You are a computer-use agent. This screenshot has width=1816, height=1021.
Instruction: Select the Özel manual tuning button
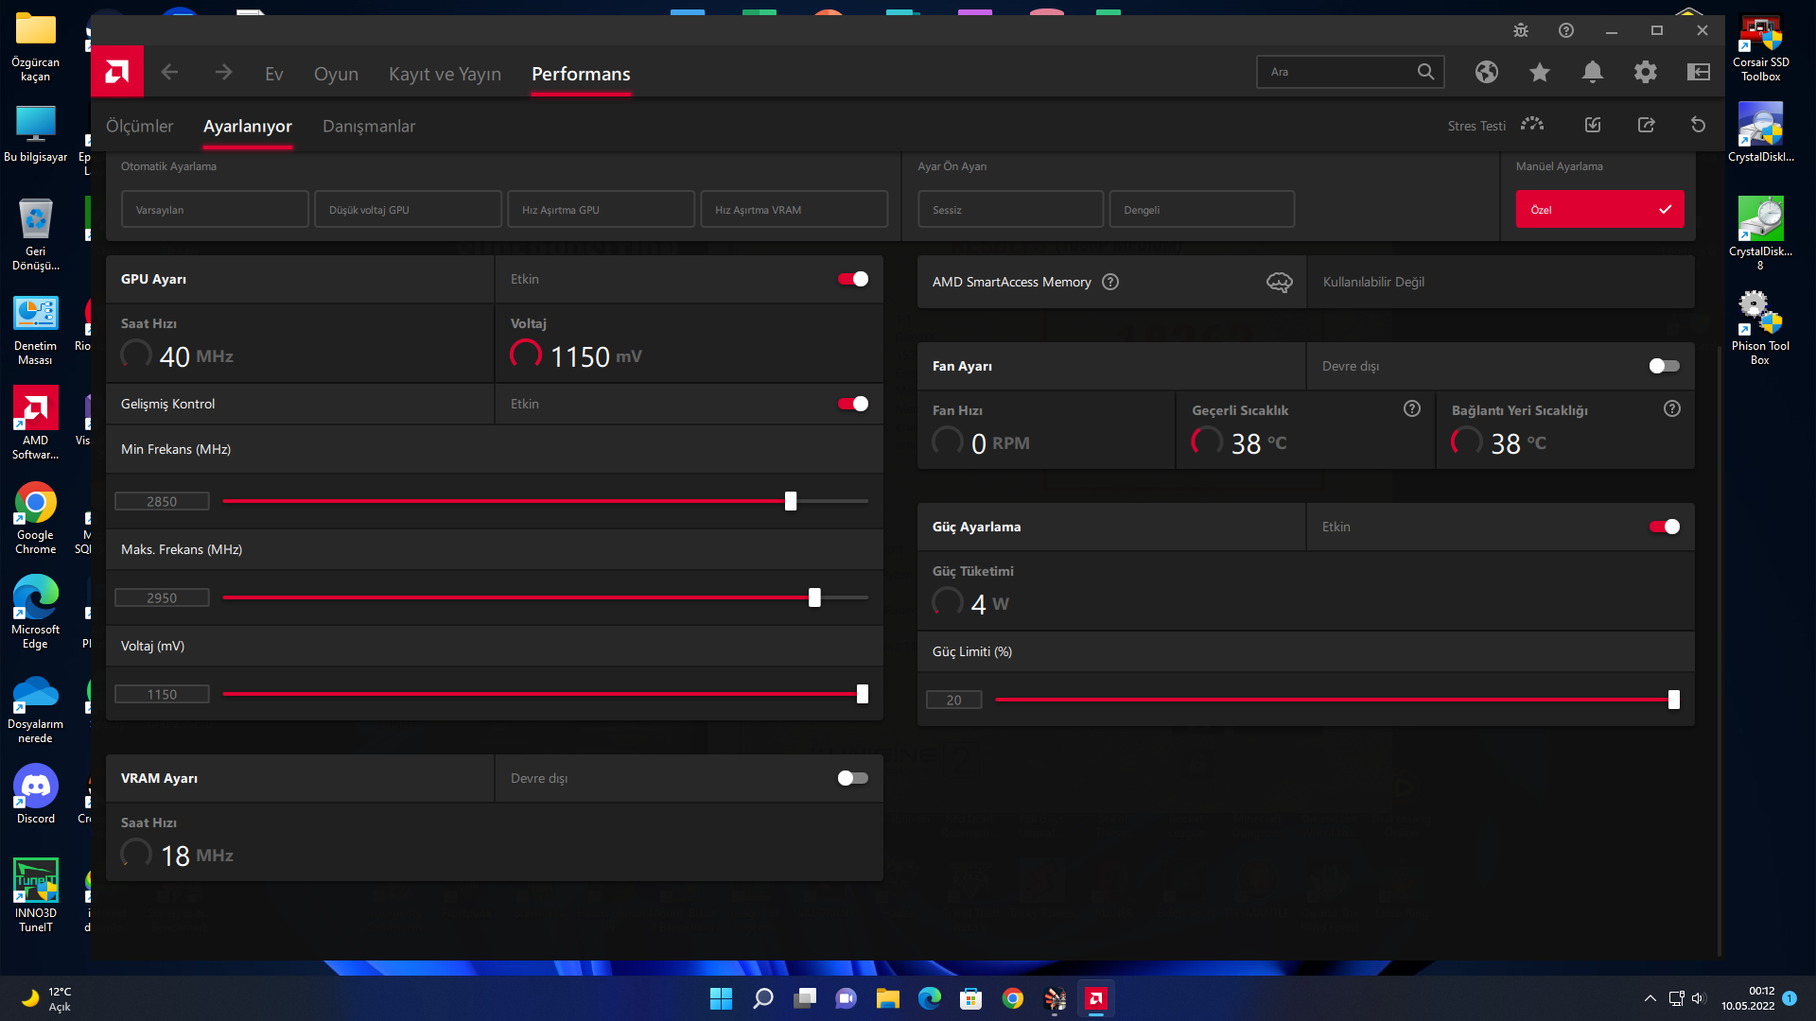click(x=1599, y=209)
